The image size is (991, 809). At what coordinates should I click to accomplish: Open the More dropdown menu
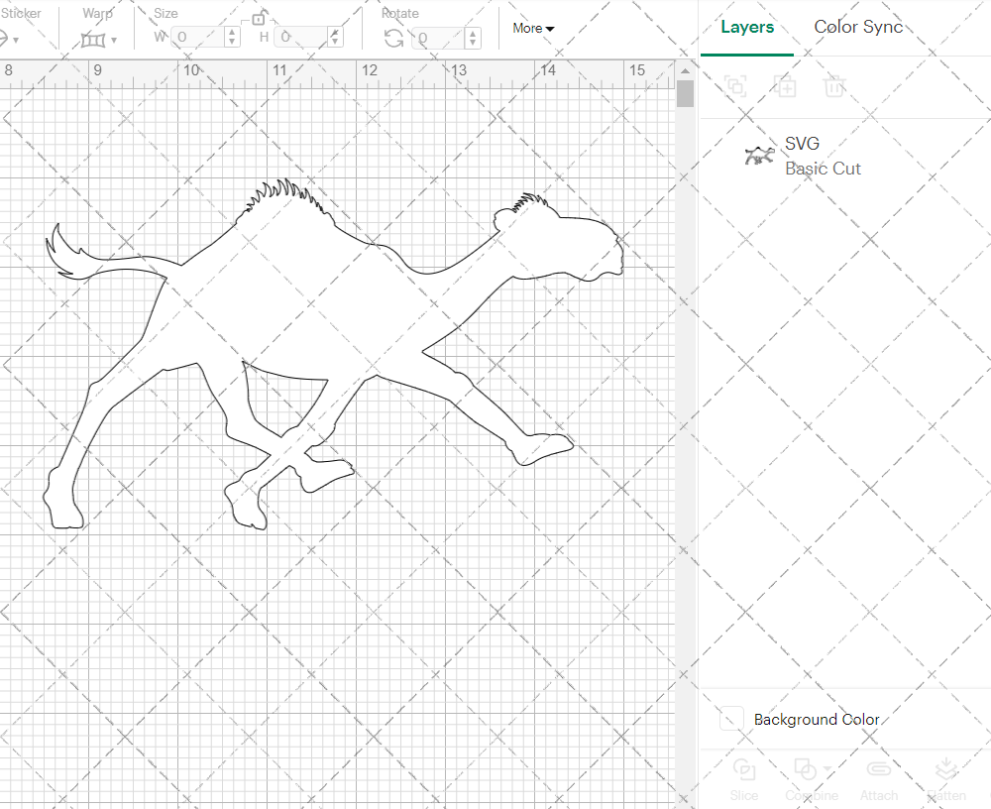533,29
